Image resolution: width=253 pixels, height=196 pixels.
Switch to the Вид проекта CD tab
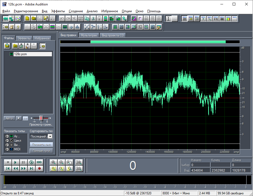pos(113,35)
